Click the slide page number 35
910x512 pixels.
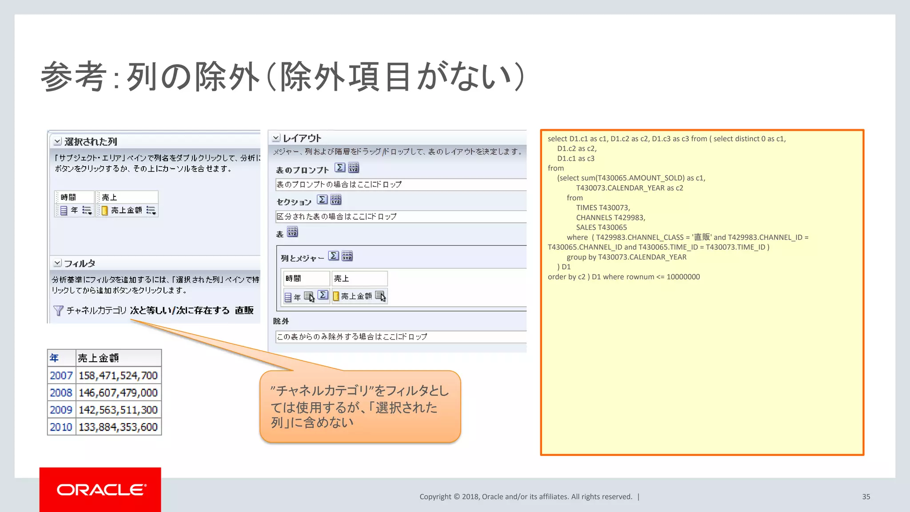click(866, 496)
